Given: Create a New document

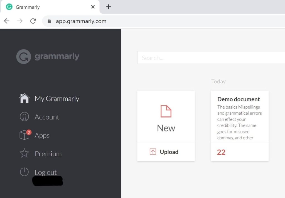Looking at the screenshot, I should tap(166, 116).
